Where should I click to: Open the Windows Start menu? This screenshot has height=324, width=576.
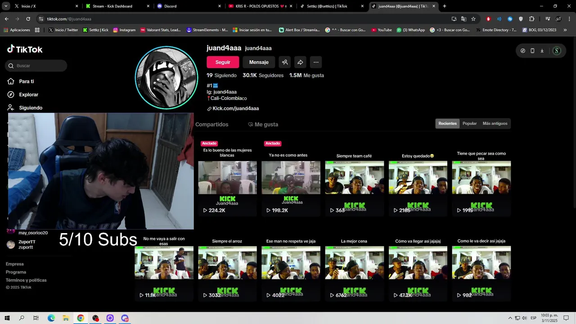click(x=7, y=318)
